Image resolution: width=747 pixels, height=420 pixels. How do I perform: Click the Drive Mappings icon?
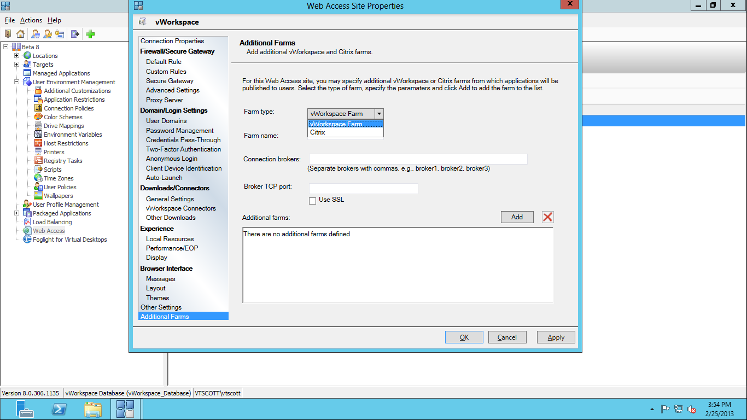38,126
